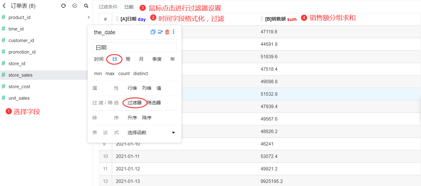
Task: Delete the the_date field
Action: (x=167, y=32)
